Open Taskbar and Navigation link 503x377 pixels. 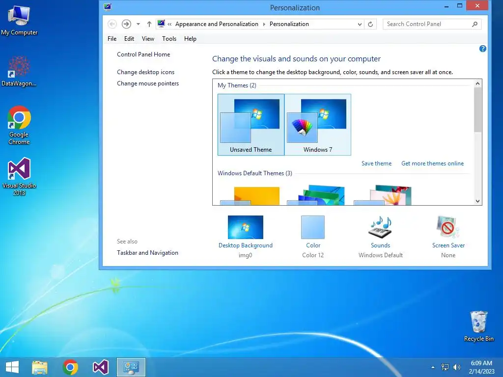(147, 253)
